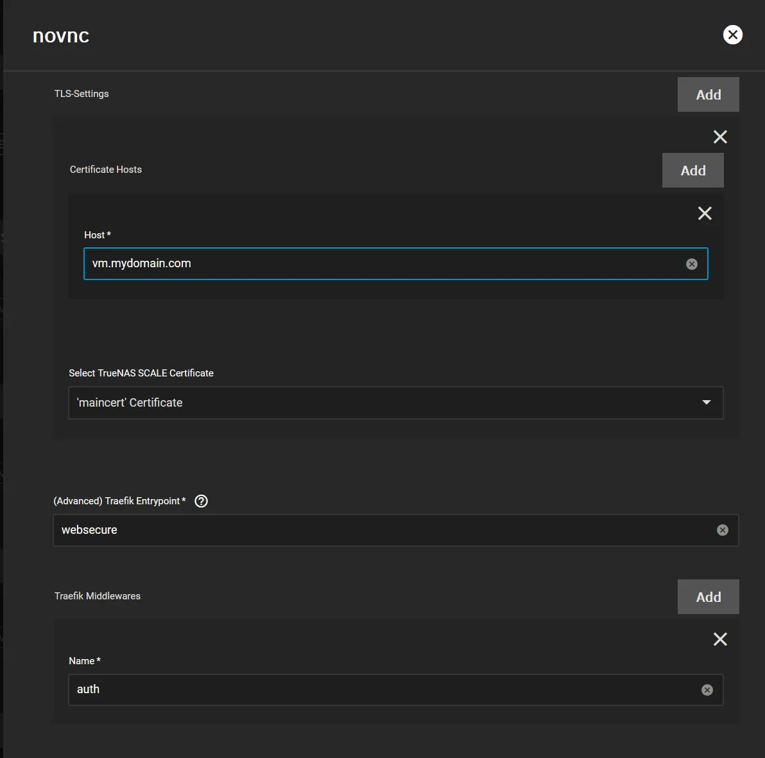The image size is (765, 758).
Task: Show help for Traefik Entrypoint
Action: pos(201,501)
